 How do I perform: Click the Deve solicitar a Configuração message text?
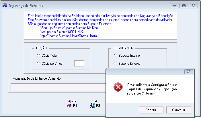point(151,89)
